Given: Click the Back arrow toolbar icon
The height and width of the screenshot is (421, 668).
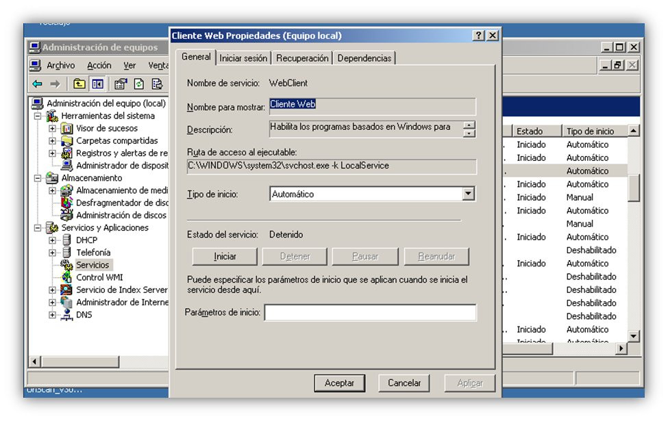Looking at the screenshot, I should [x=38, y=84].
